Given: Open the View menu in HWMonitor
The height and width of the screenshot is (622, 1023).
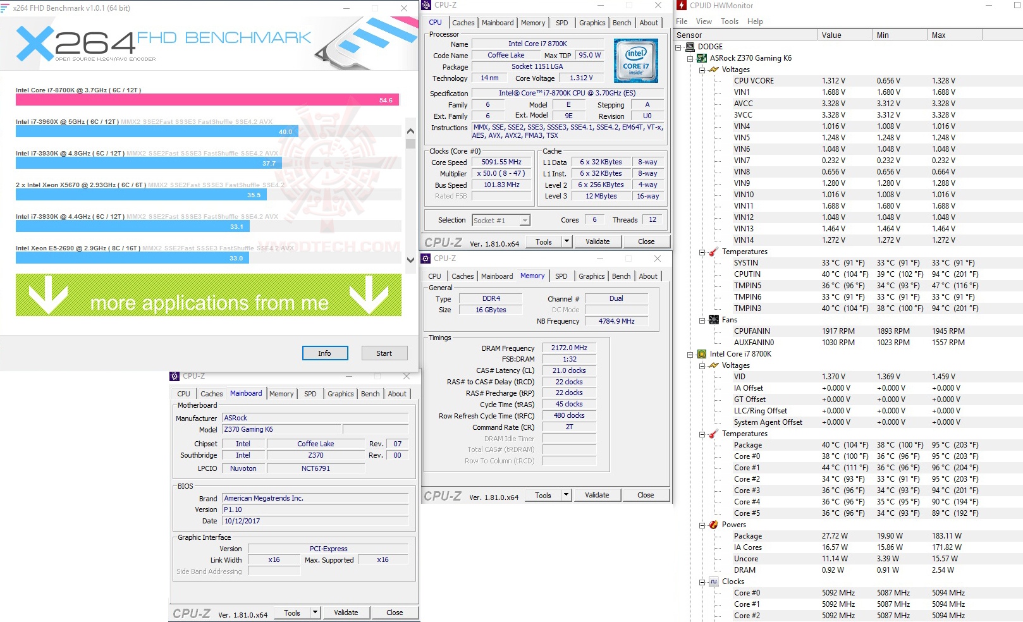Looking at the screenshot, I should tap(704, 21).
